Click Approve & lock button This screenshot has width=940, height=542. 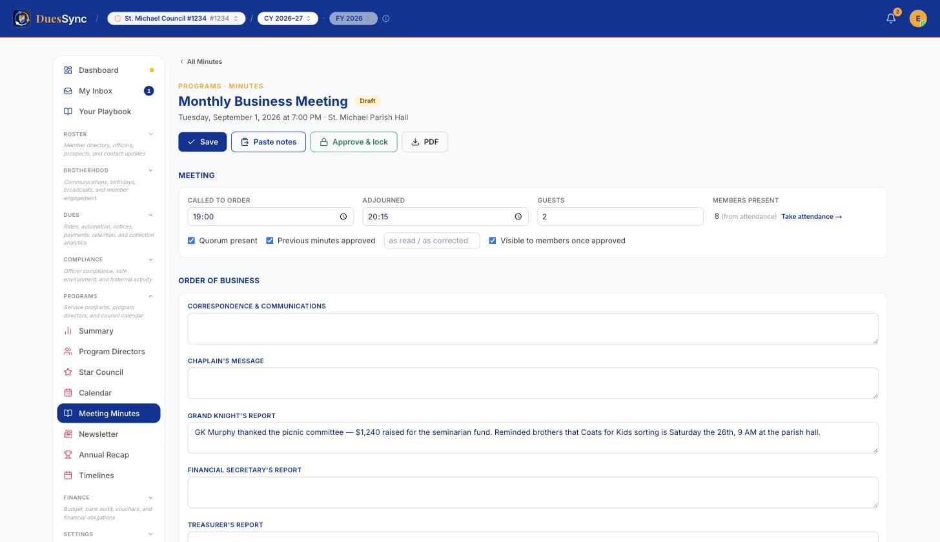(354, 142)
